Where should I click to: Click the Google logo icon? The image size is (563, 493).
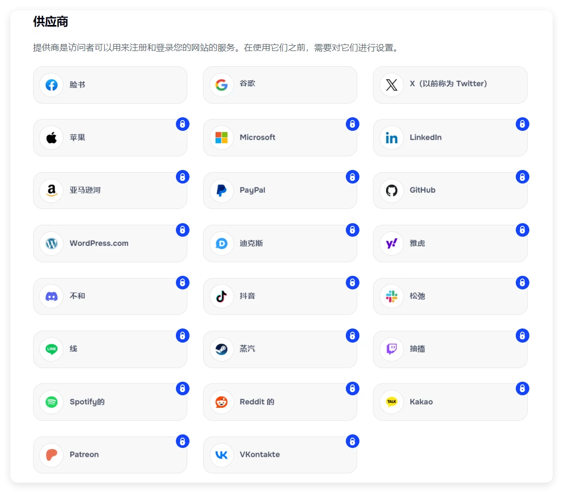click(x=222, y=85)
